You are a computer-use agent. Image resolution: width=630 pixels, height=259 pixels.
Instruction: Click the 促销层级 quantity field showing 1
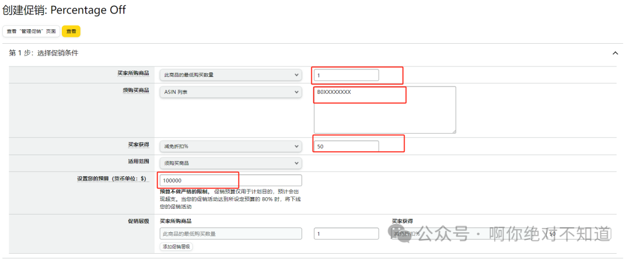click(346, 234)
